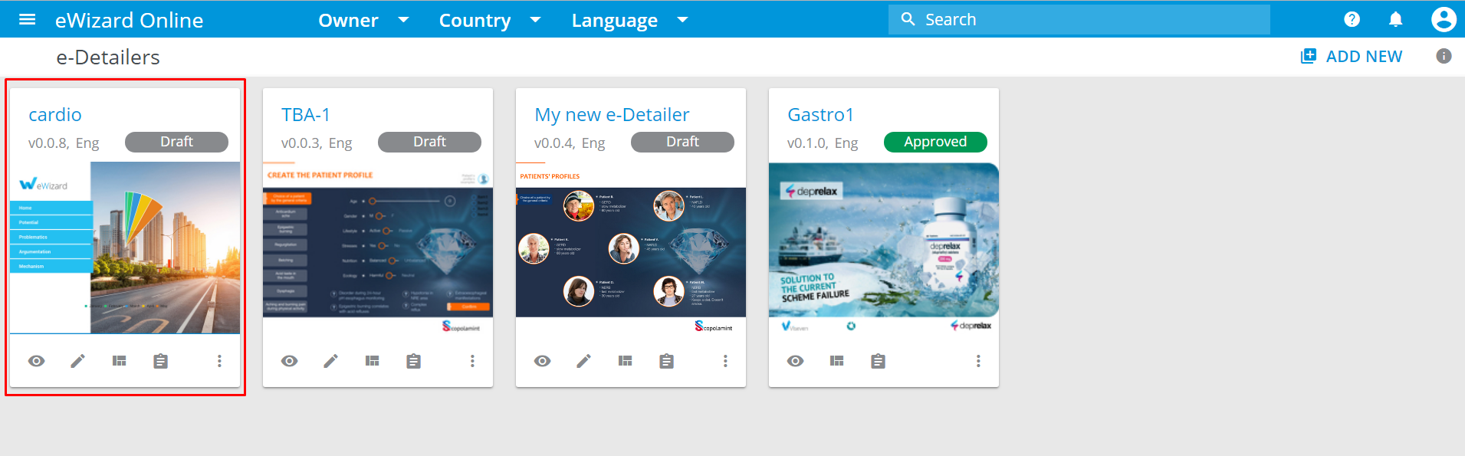This screenshot has width=1465, height=456.
Task: Click the info icon beside ADD NEW
Action: (1443, 56)
